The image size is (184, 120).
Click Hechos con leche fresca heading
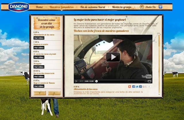(x=101, y=31)
